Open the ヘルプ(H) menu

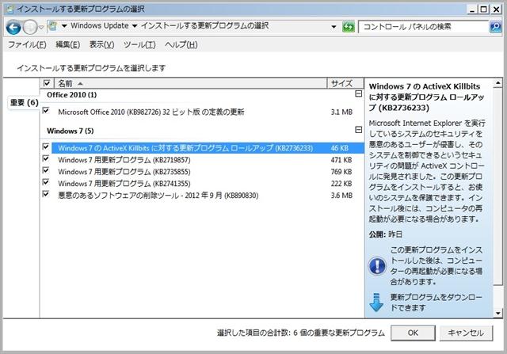tap(181, 44)
